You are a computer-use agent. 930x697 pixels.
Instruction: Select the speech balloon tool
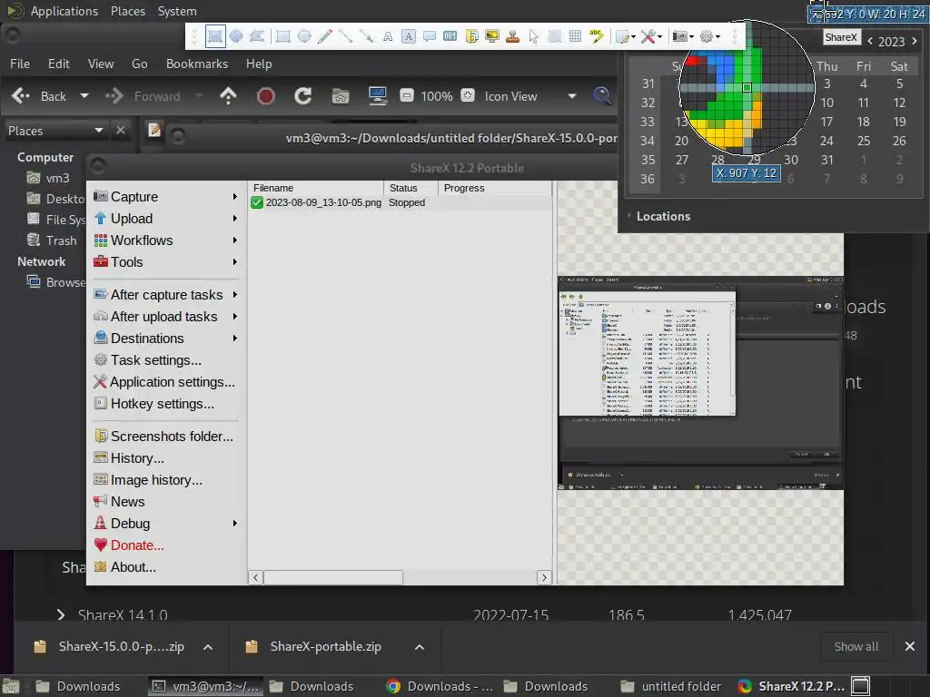(x=430, y=36)
